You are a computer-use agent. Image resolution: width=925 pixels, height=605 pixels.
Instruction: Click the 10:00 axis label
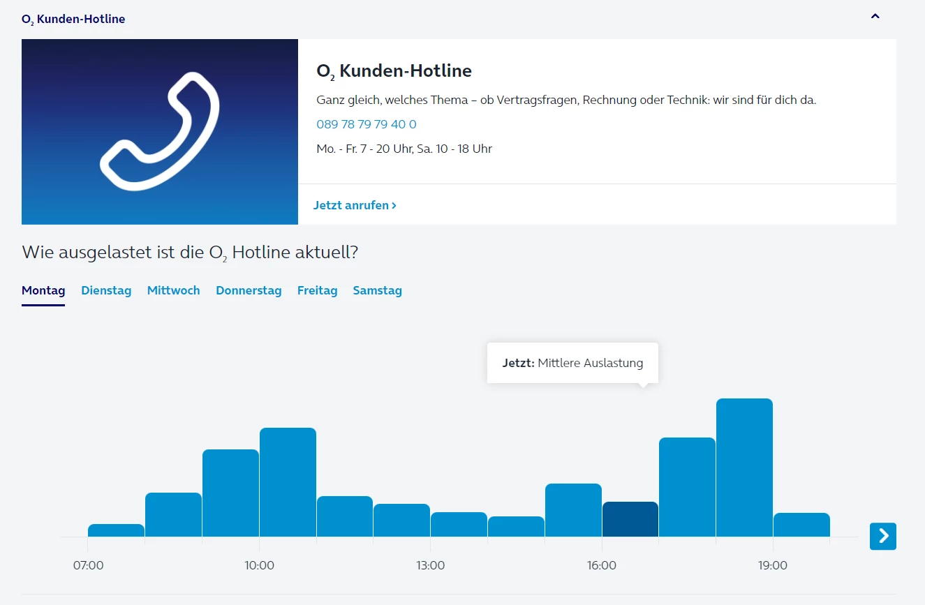[259, 565]
